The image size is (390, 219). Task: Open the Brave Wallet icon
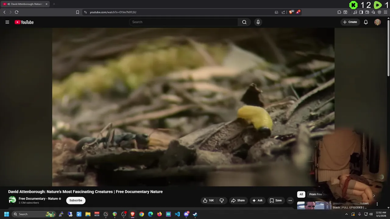[367, 12]
